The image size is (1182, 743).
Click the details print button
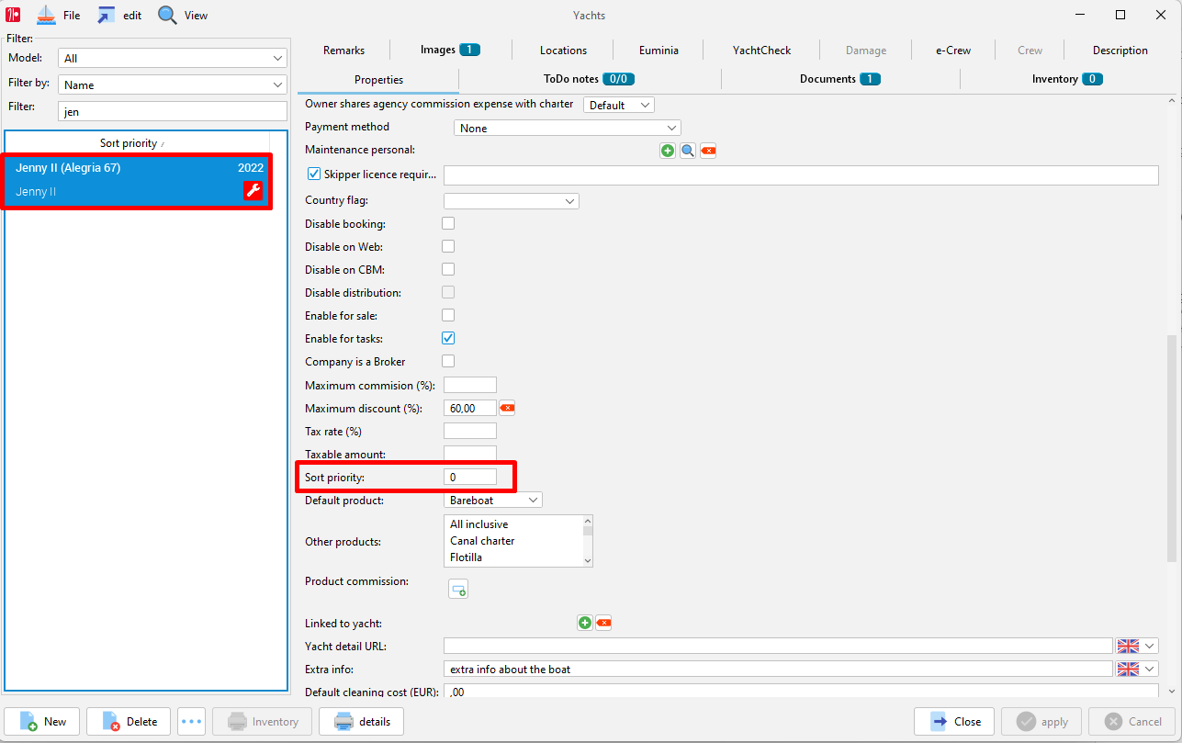[x=361, y=721]
